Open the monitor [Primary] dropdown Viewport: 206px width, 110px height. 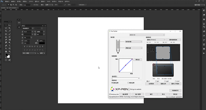coord(156,40)
